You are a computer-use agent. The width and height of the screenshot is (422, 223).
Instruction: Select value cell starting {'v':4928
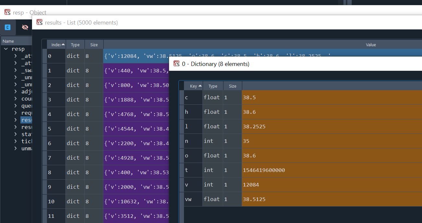136,158
